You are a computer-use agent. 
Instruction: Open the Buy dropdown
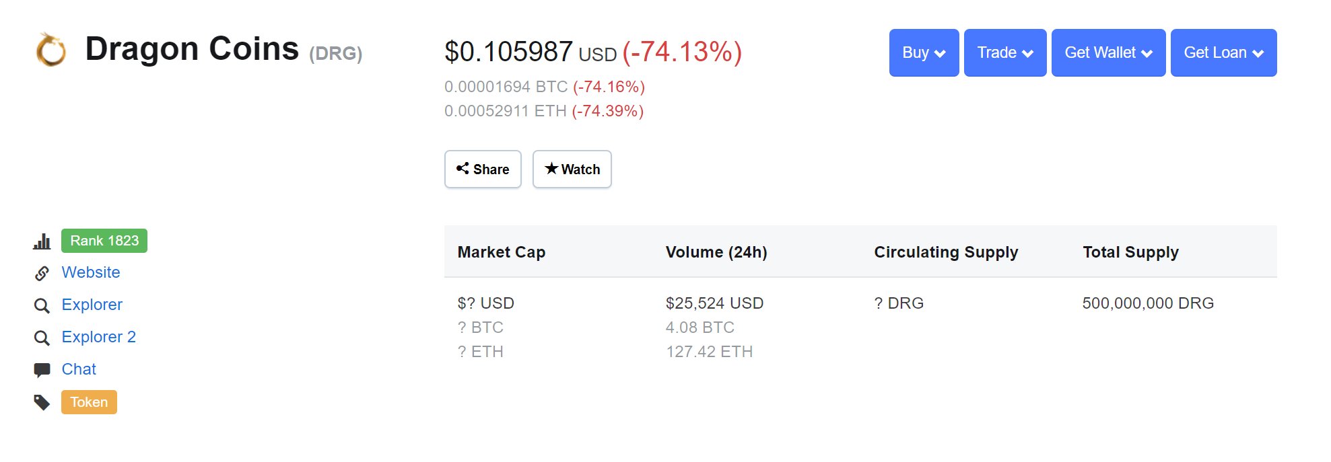point(924,52)
